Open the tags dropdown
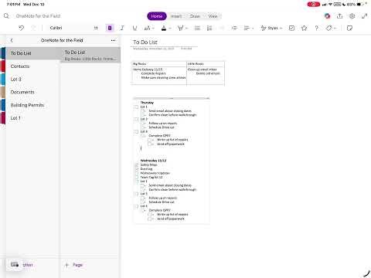The width and height of the screenshot is (371, 278). point(331,28)
